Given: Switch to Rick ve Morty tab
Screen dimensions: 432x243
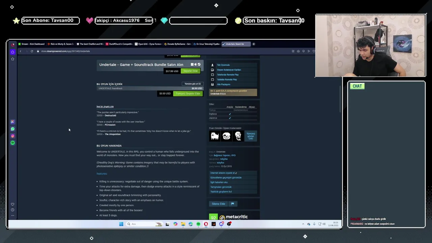Looking at the screenshot, I should 61,44.
